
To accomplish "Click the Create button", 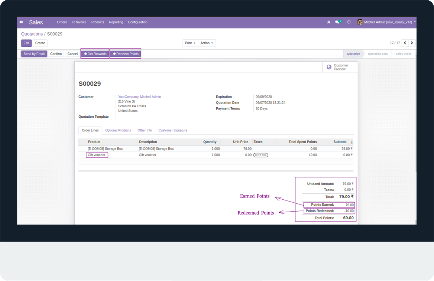I will click(x=40, y=43).
